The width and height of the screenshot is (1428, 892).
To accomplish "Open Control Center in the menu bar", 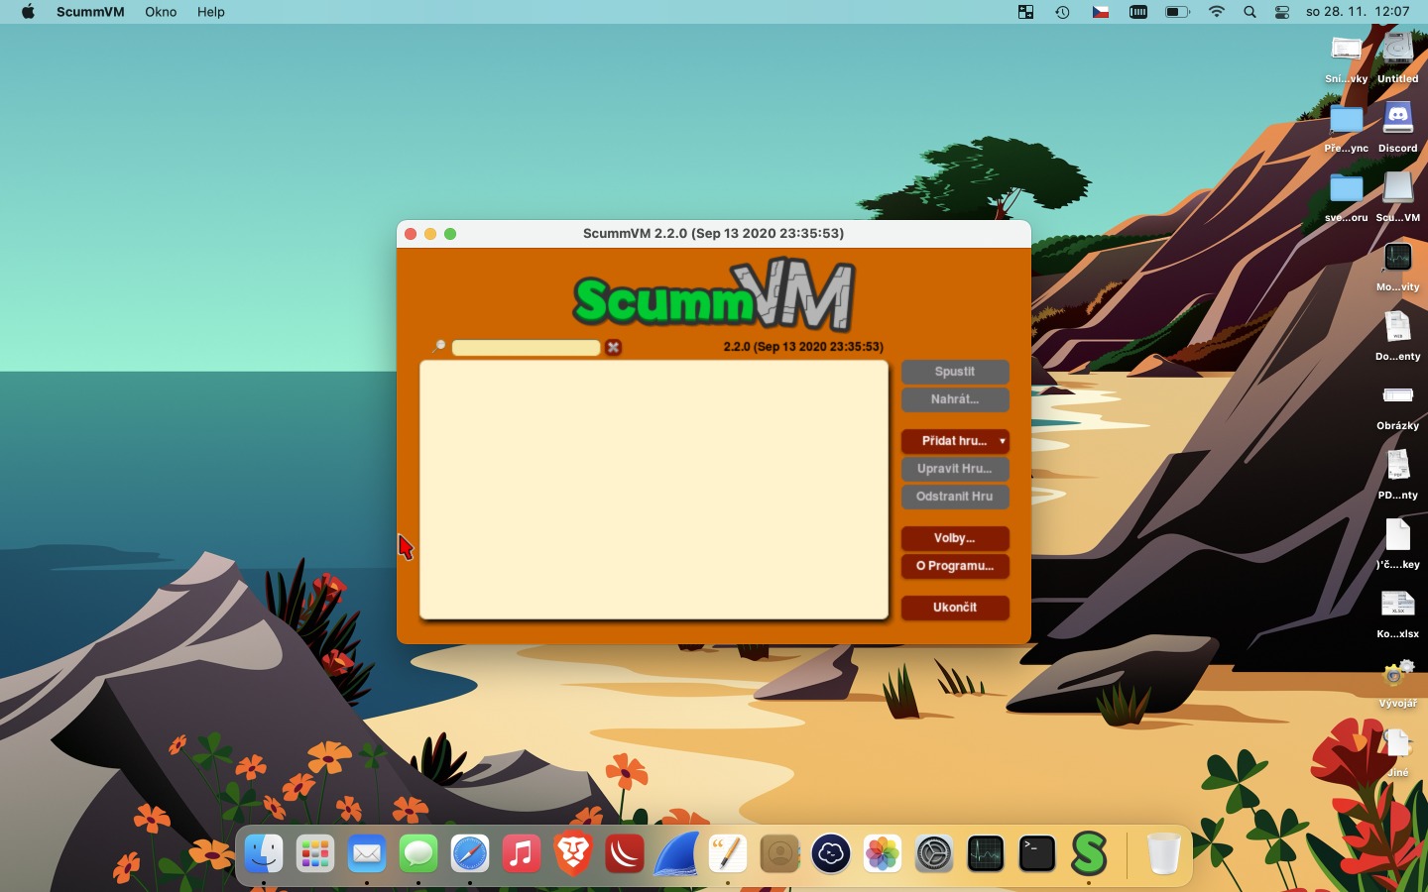I will coord(1282,12).
